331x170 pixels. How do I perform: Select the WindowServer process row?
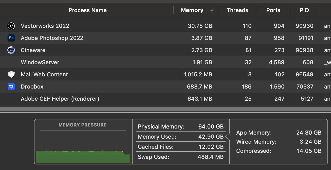pyautogui.click(x=40, y=62)
